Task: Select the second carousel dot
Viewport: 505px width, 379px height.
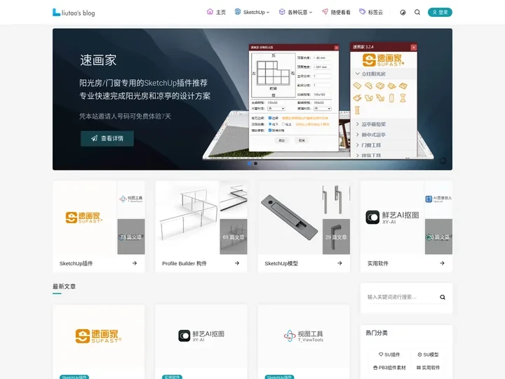Action: (256, 164)
